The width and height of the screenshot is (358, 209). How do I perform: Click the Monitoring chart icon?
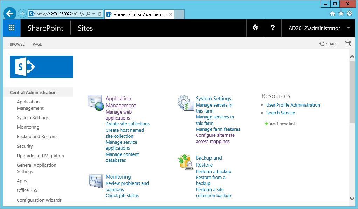click(x=96, y=181)
